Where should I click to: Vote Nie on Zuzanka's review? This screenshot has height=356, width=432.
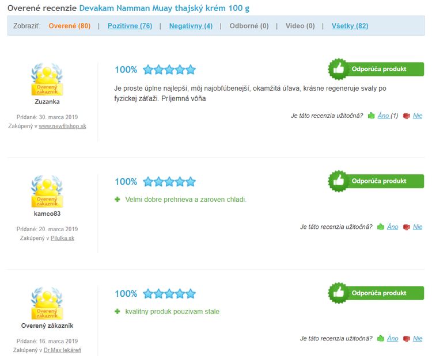pyautogui.click(x=418, y=116)
